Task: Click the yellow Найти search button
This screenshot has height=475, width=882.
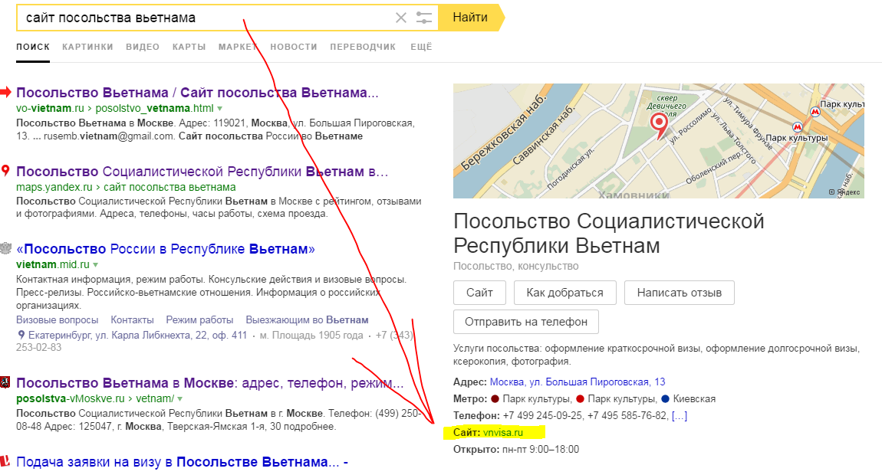Action: coord(471,18)
